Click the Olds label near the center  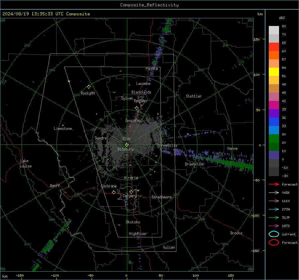coord(127,139)
